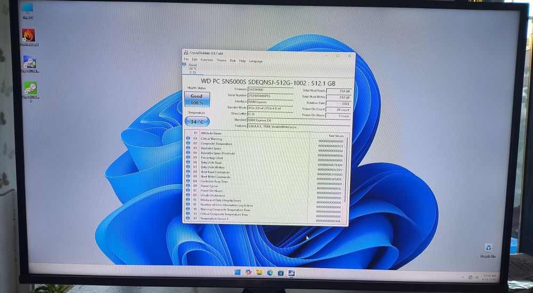
Task: Select the Available Spare Threshold row
Action: pyautogui.click(x=265, y=154)
